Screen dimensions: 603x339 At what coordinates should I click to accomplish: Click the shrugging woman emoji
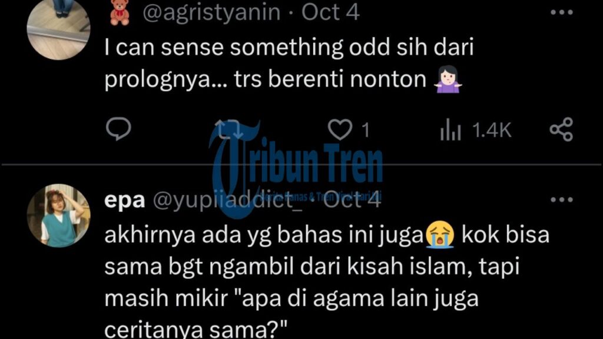click(x=448, y=79)
